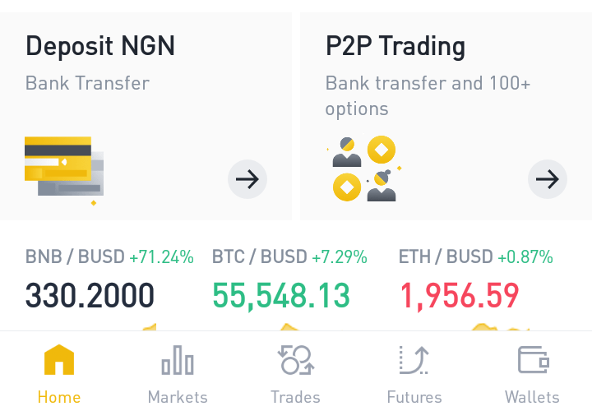Open the Futures tab label
This screenshot has width=592, height=411.
point(414,397)
